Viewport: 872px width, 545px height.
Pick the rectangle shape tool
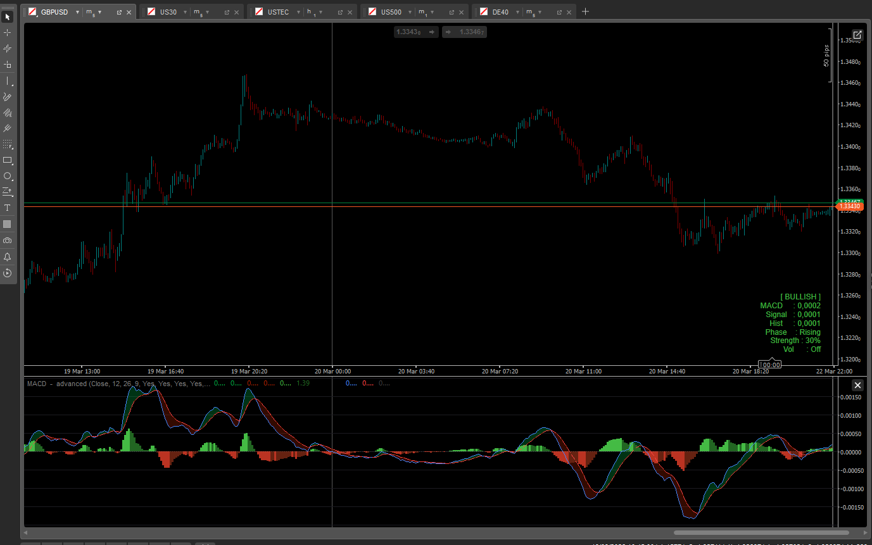coord(8,160)
